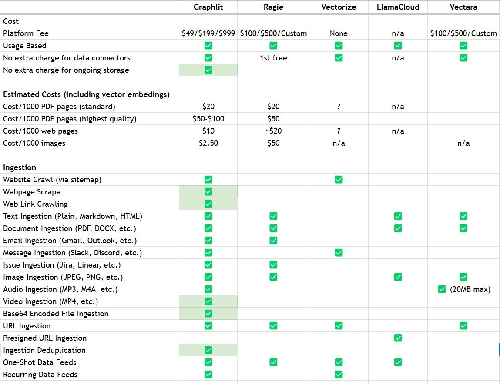Click LlamaCloud's Presigned URL Ingestion checkmark
The width and height of the screenshot is (500, 385).
coord(398,338)
